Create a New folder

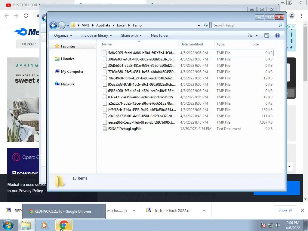(x=160, y=35)
